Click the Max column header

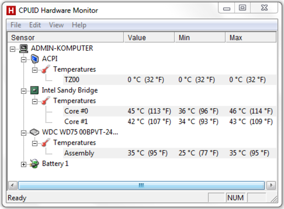point(251,37)
